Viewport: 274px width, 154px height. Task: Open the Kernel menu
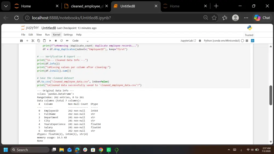(57, 34)
